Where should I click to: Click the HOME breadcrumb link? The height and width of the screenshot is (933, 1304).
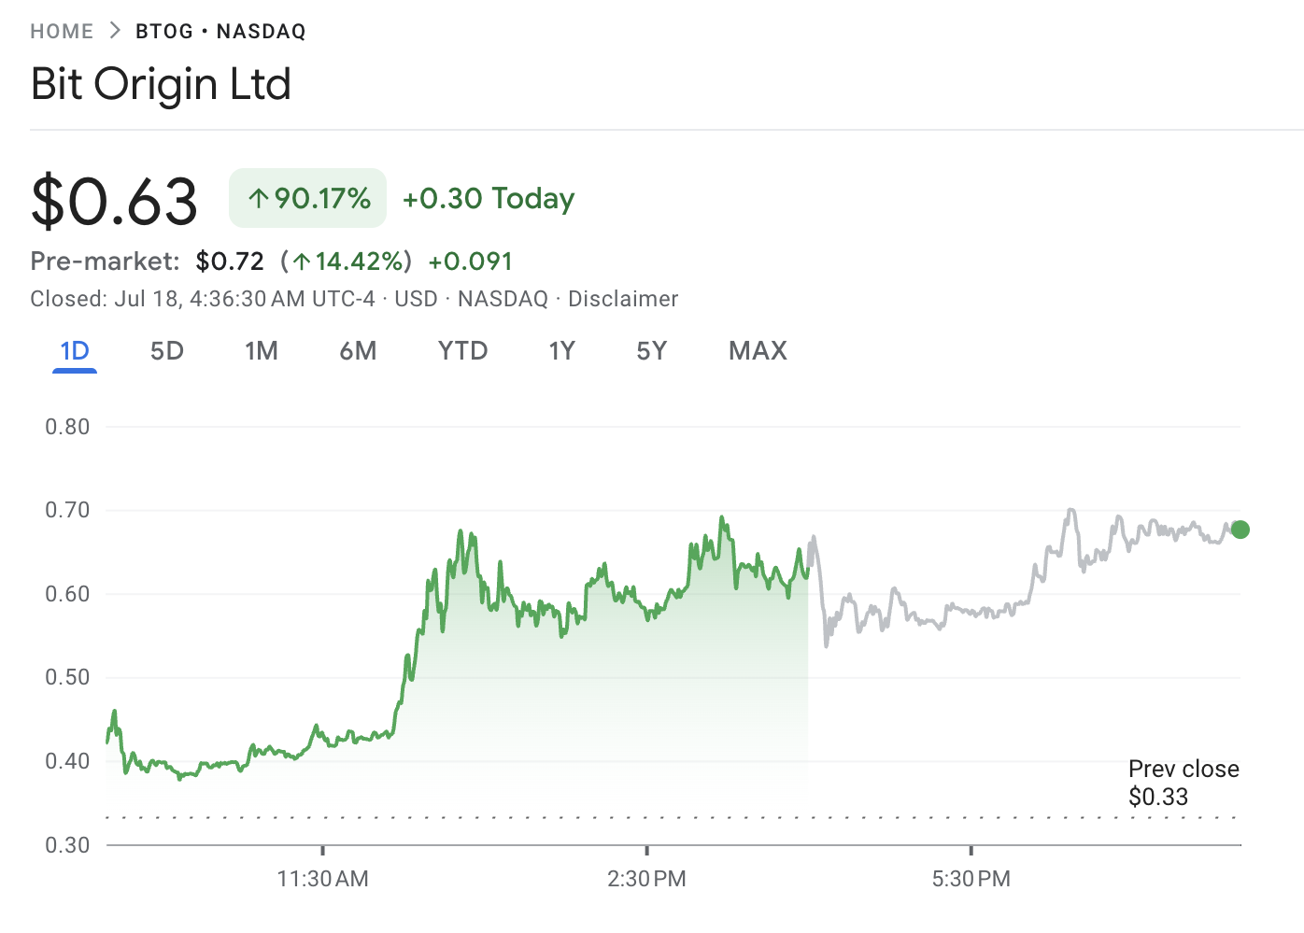point(61,30)
